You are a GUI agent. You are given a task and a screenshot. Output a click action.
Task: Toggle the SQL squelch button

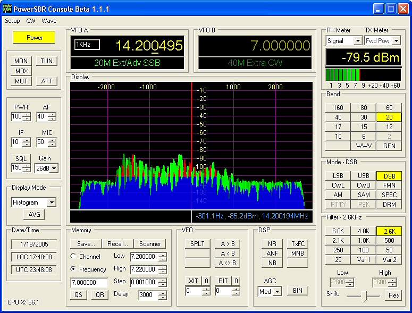pos(21,158)
